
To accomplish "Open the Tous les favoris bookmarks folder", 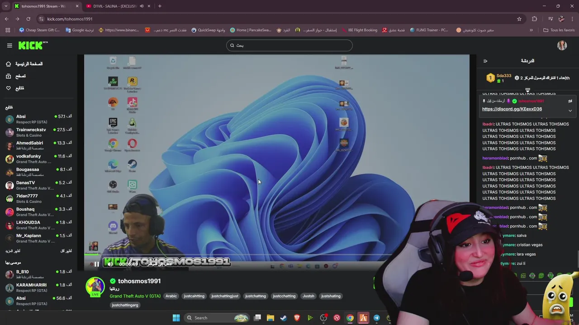I will coord(559,30).
